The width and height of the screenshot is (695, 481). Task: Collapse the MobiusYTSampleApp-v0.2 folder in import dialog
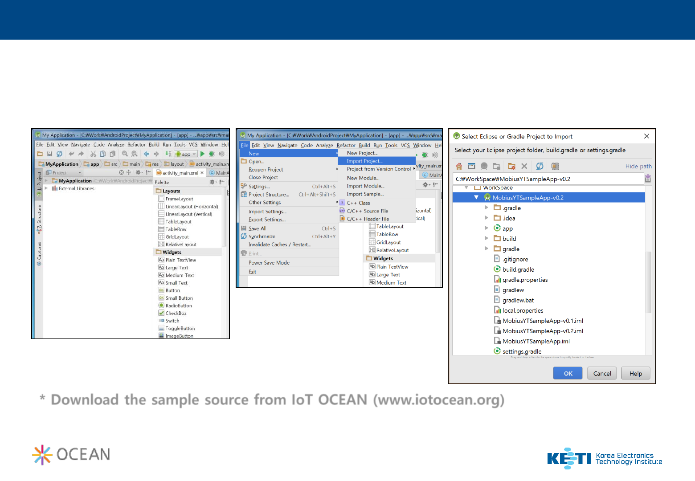(476, 197)
